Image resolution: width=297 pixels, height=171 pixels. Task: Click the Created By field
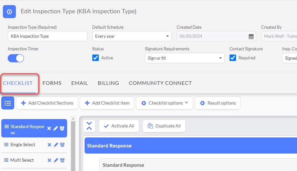[279, 36]
